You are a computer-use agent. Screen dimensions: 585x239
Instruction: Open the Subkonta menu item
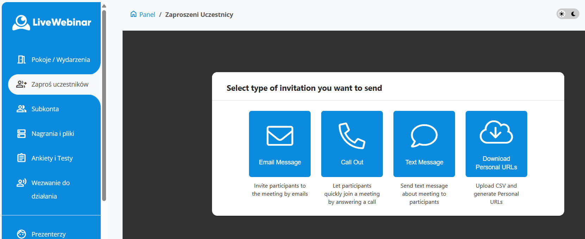tap(45, 109)
